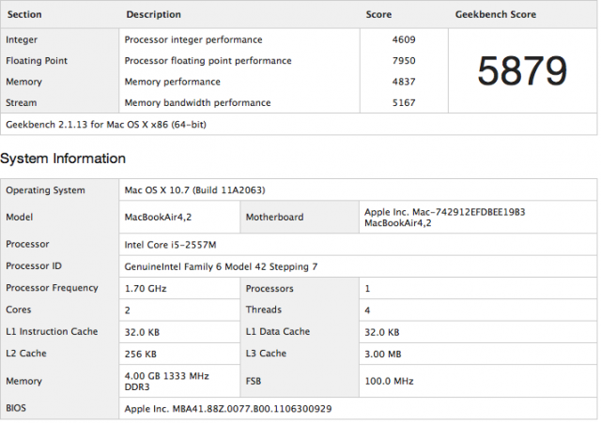This screenshot has width=601, height=423.
Task: Click the Floating Point score 7950
Action: tap(404, 61)
